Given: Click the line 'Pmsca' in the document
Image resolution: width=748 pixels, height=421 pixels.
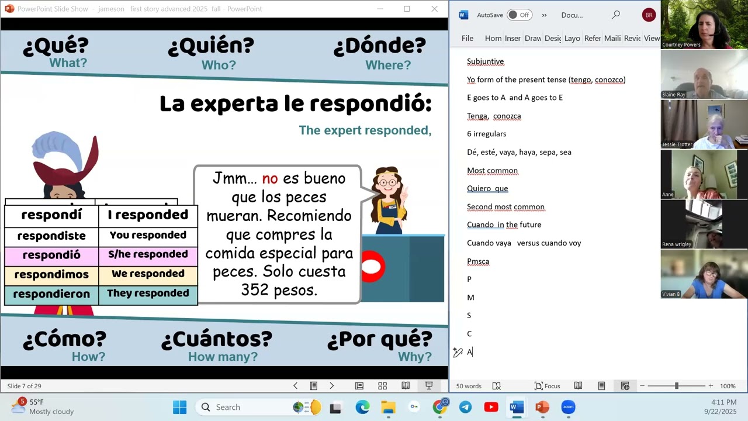Looking at the screenshot, I should point(478,261).
